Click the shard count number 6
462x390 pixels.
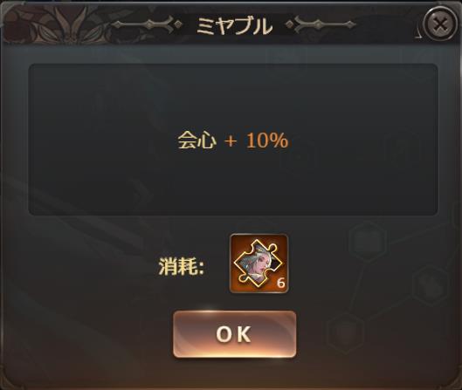click(281, 284)
